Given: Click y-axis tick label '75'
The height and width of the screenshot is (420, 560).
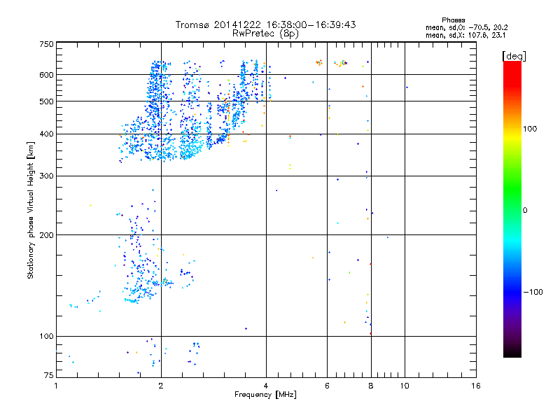Looking at the screenshot, I should [49, 375].
